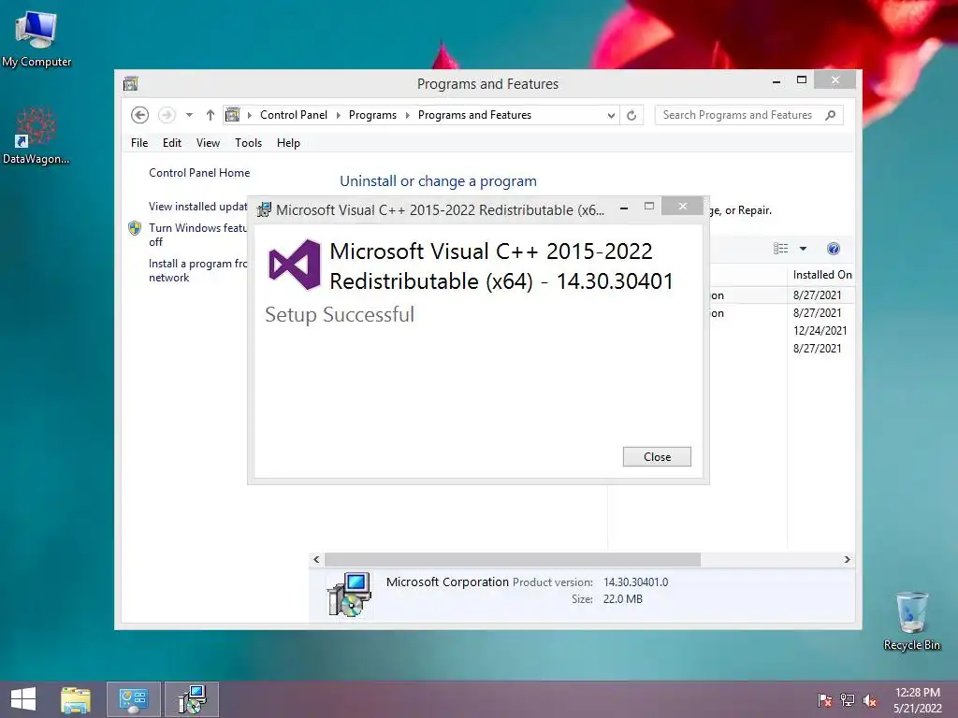The height and width of the screenshot is (718, 958).
Task: Open View installed updates link
Action: pyautogui.click(x=198, y=207)
